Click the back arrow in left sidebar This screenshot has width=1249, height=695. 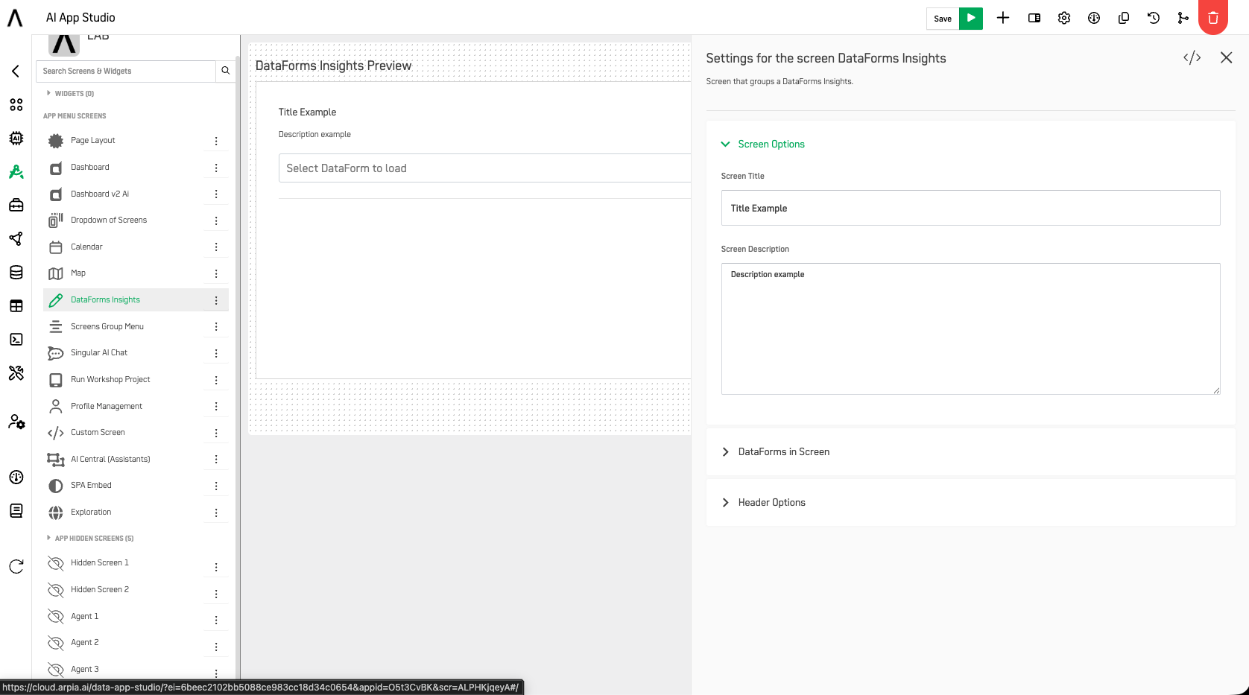16,71
